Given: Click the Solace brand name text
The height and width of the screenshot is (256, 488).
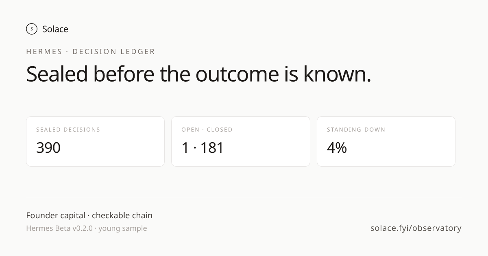Looking at the screenshot, I should [x=55, y=29].
